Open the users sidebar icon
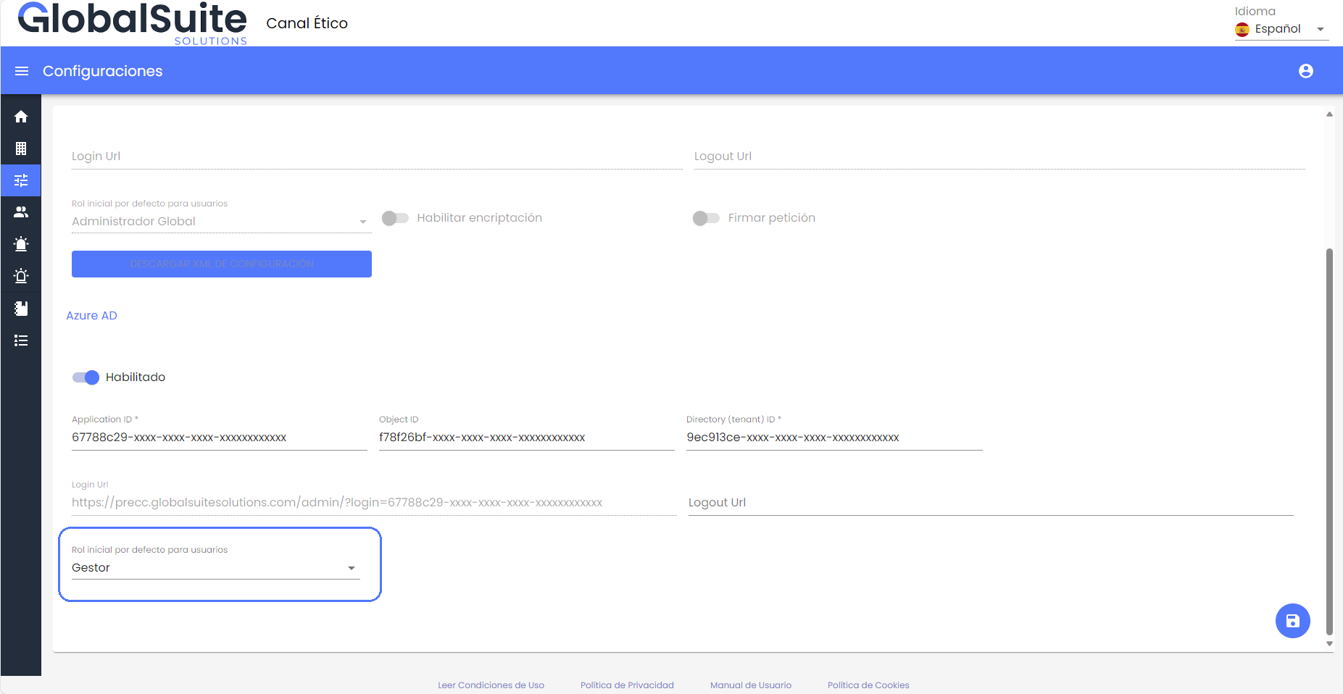 click(x=21, y=212)
